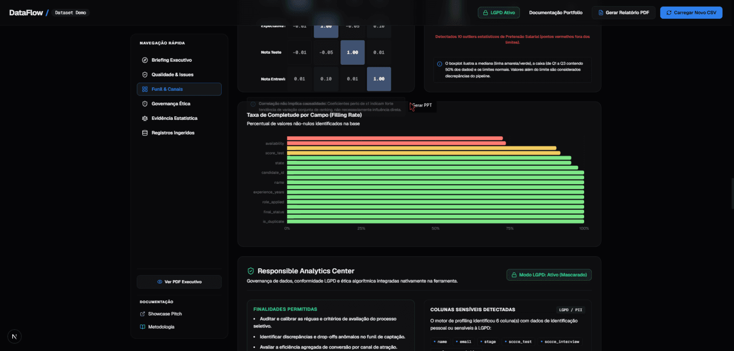Click the score_test column chip
This screenshot has height=351, width=734.
[x=518, y=342]
